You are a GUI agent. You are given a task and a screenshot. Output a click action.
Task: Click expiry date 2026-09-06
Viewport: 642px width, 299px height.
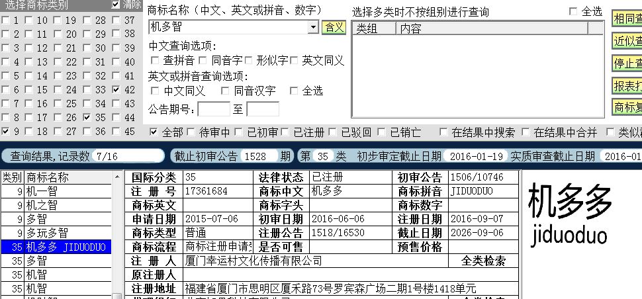point(483,233)
